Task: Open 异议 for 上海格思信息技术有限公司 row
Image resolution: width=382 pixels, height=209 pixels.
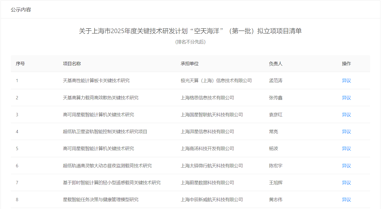Action: pyautogui.click(x=346, y=98)
